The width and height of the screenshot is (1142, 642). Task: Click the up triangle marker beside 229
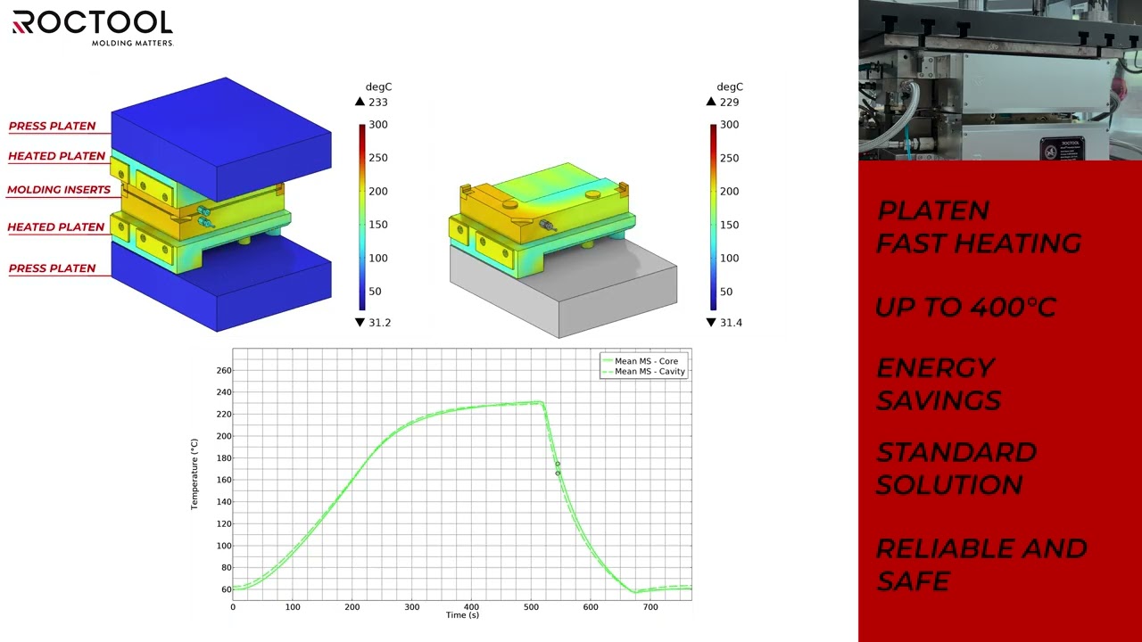(x=712, y=103)
